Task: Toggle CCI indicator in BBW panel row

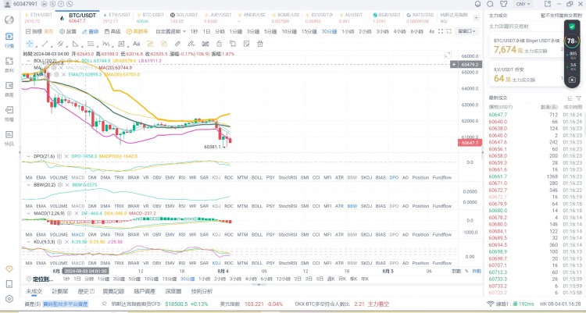Action: tap(316, 206)
